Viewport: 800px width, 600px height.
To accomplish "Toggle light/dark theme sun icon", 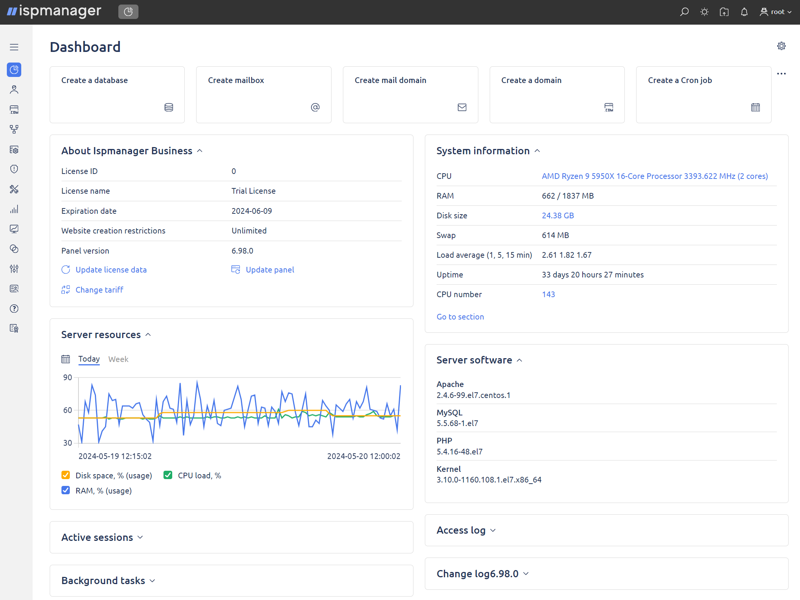I will coord(704,12).
